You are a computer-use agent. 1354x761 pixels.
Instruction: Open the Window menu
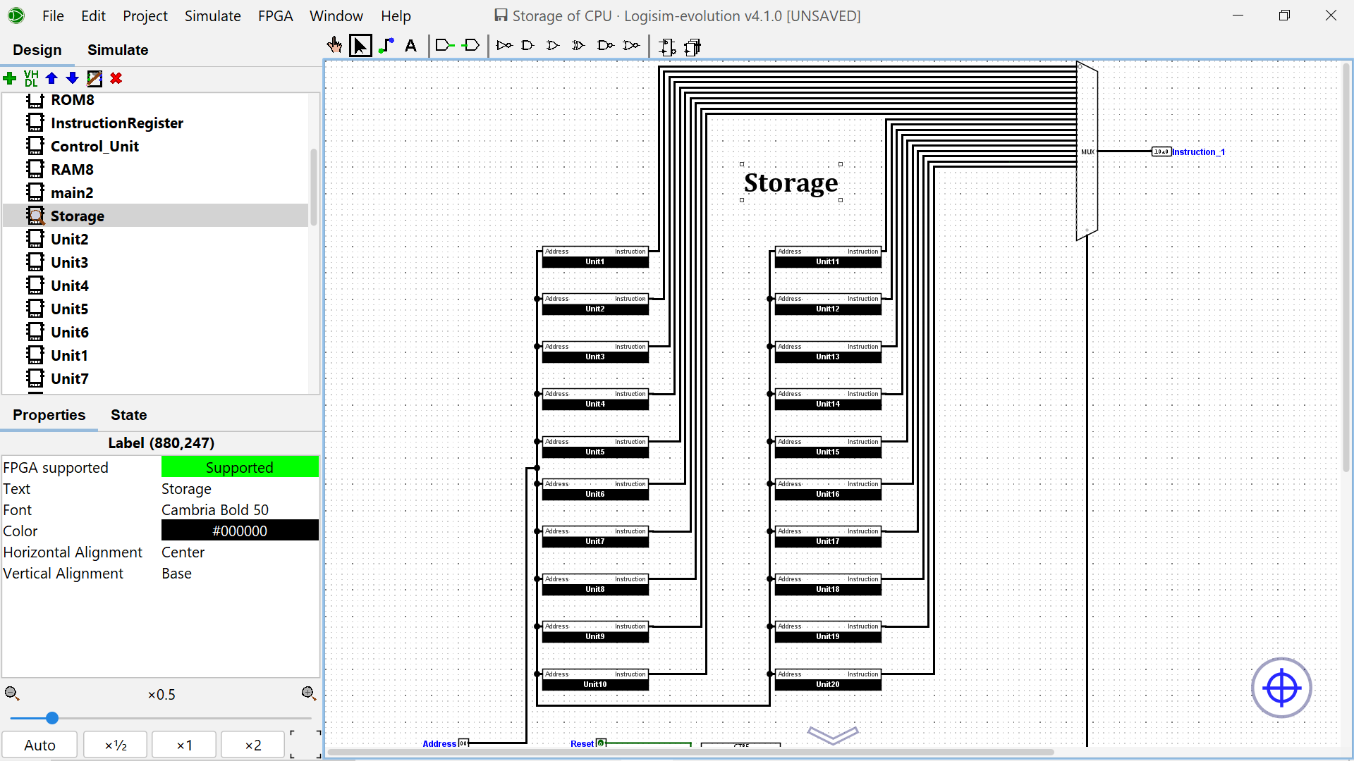click(x=336, y=16)
